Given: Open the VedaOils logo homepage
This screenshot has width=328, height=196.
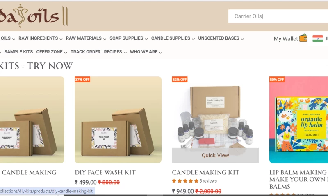Looking at the screenshot, I should click(34, 16).
